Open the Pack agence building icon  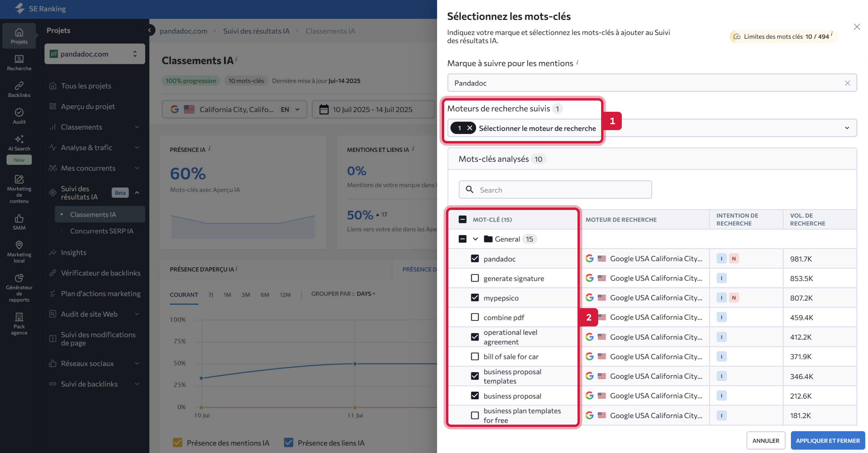(19, 317)
